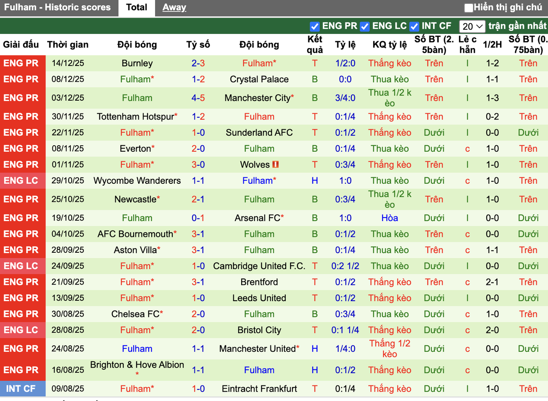Open Sunderland AFC team link

[x=259, y=132]
